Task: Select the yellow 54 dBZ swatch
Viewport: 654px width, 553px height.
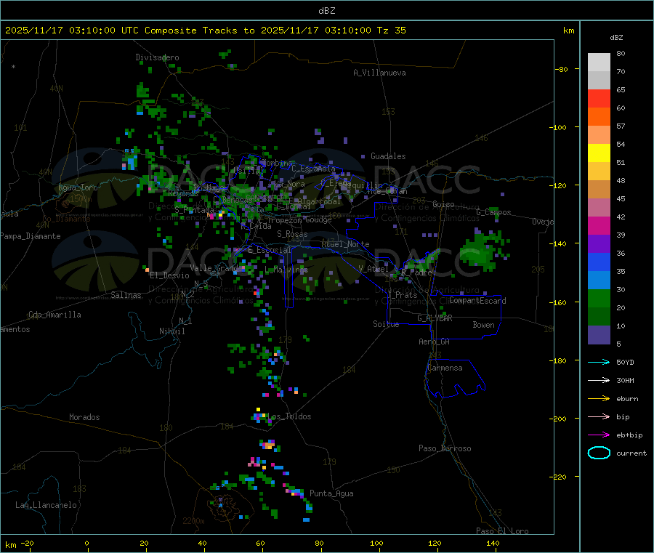Action: [599, 153]
